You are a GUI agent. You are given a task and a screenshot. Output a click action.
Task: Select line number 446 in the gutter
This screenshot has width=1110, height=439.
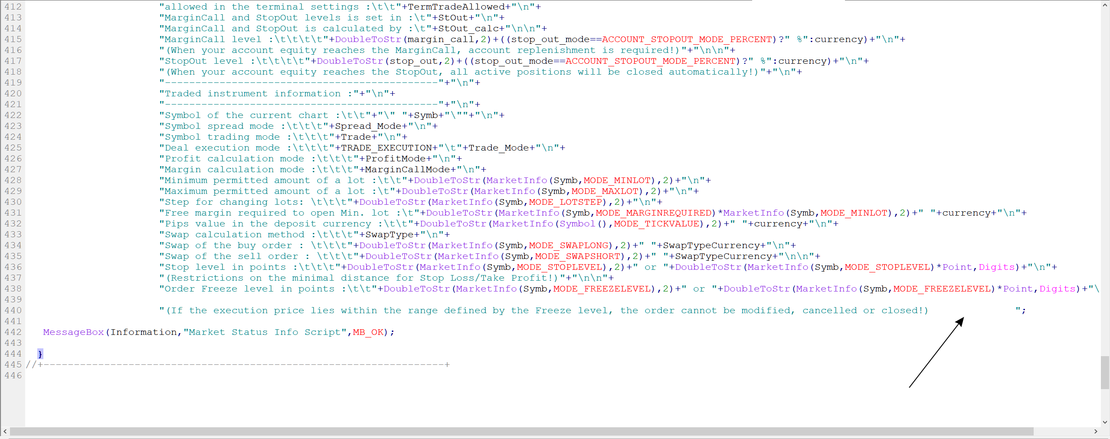coord(13,375)
